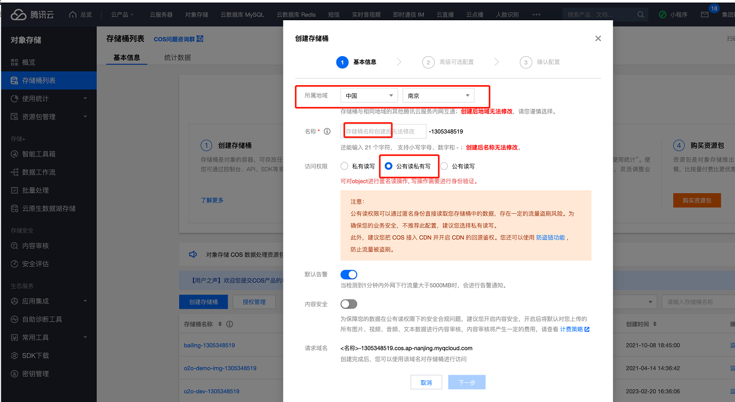Image resolution: width=735 pixels, height=402 pixels.
Task: Click the 请输入存储桶名称 search field
Action: point(698,302)
